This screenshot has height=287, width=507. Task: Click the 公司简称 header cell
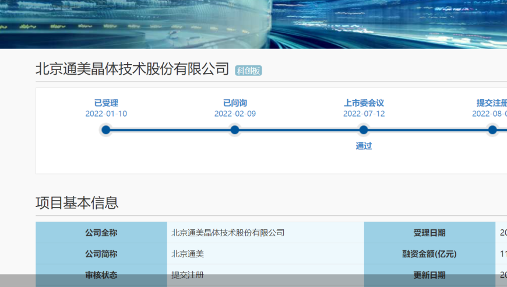pos(101,254)
